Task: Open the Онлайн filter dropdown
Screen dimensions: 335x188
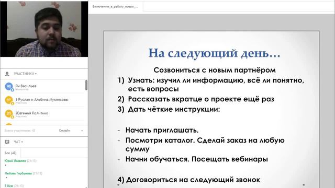Action: click(71, 131)
